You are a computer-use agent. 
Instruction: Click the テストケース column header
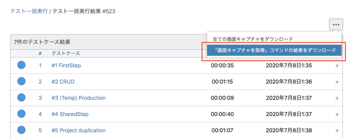pos(66,53)
